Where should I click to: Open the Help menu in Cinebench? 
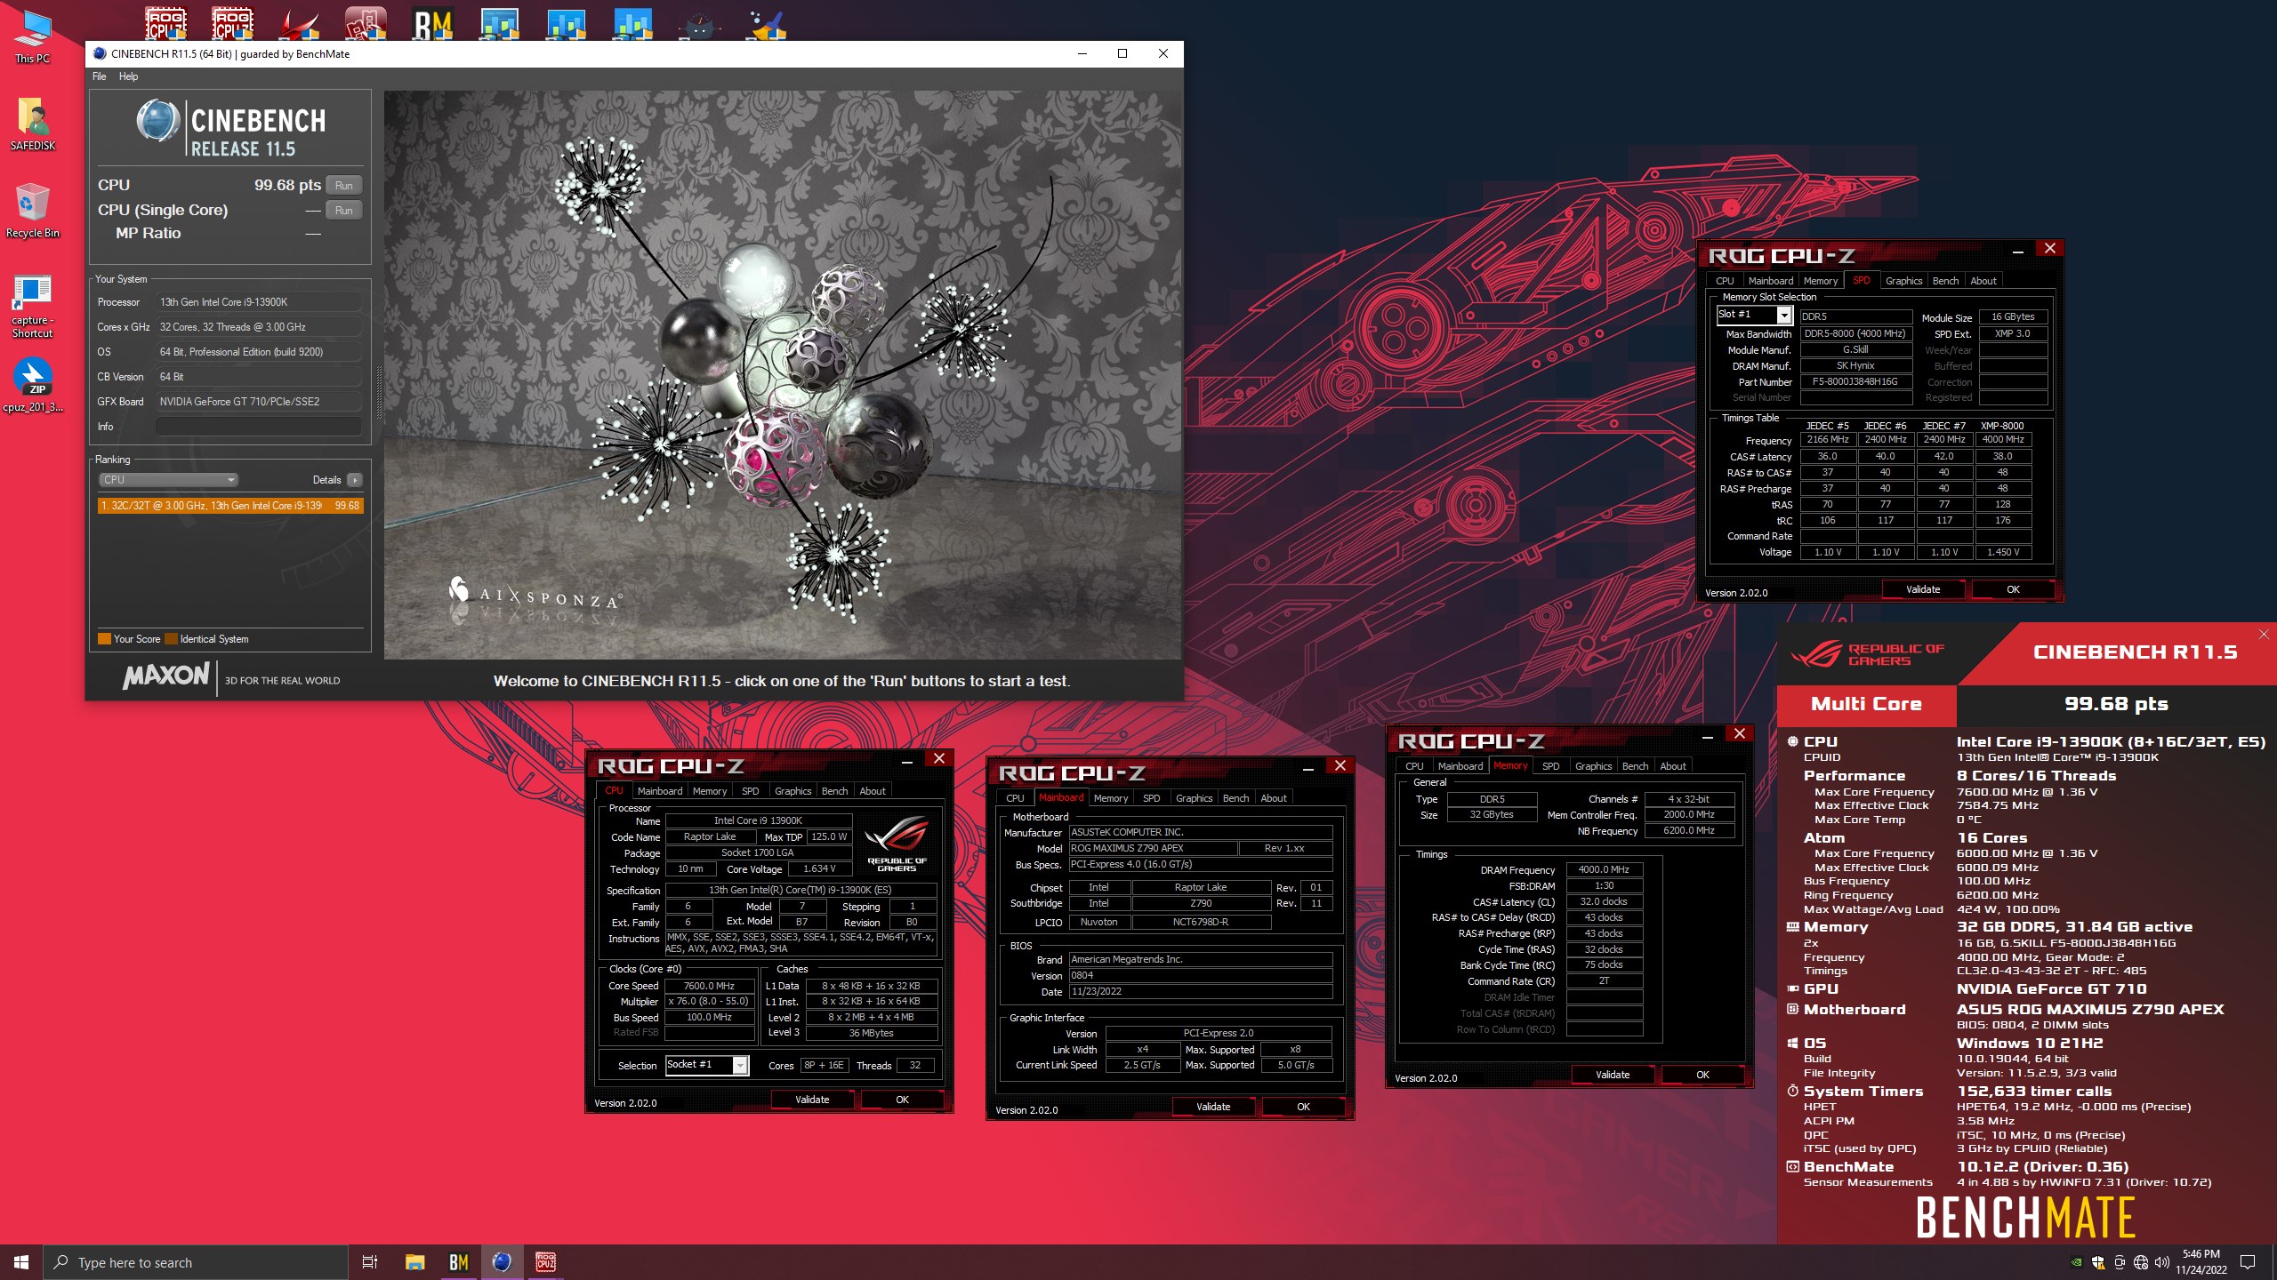(129, 76)
